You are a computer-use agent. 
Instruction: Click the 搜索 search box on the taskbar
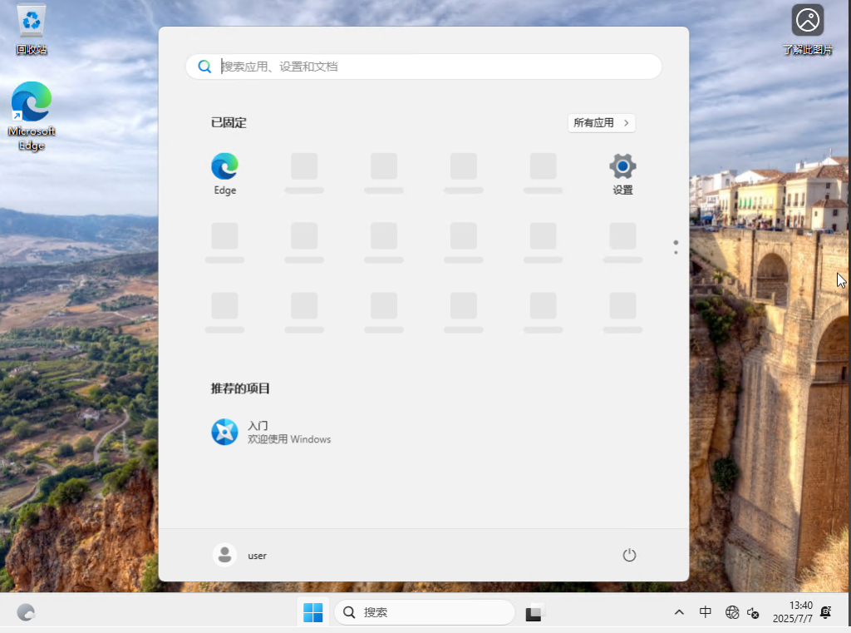[424, 612]
